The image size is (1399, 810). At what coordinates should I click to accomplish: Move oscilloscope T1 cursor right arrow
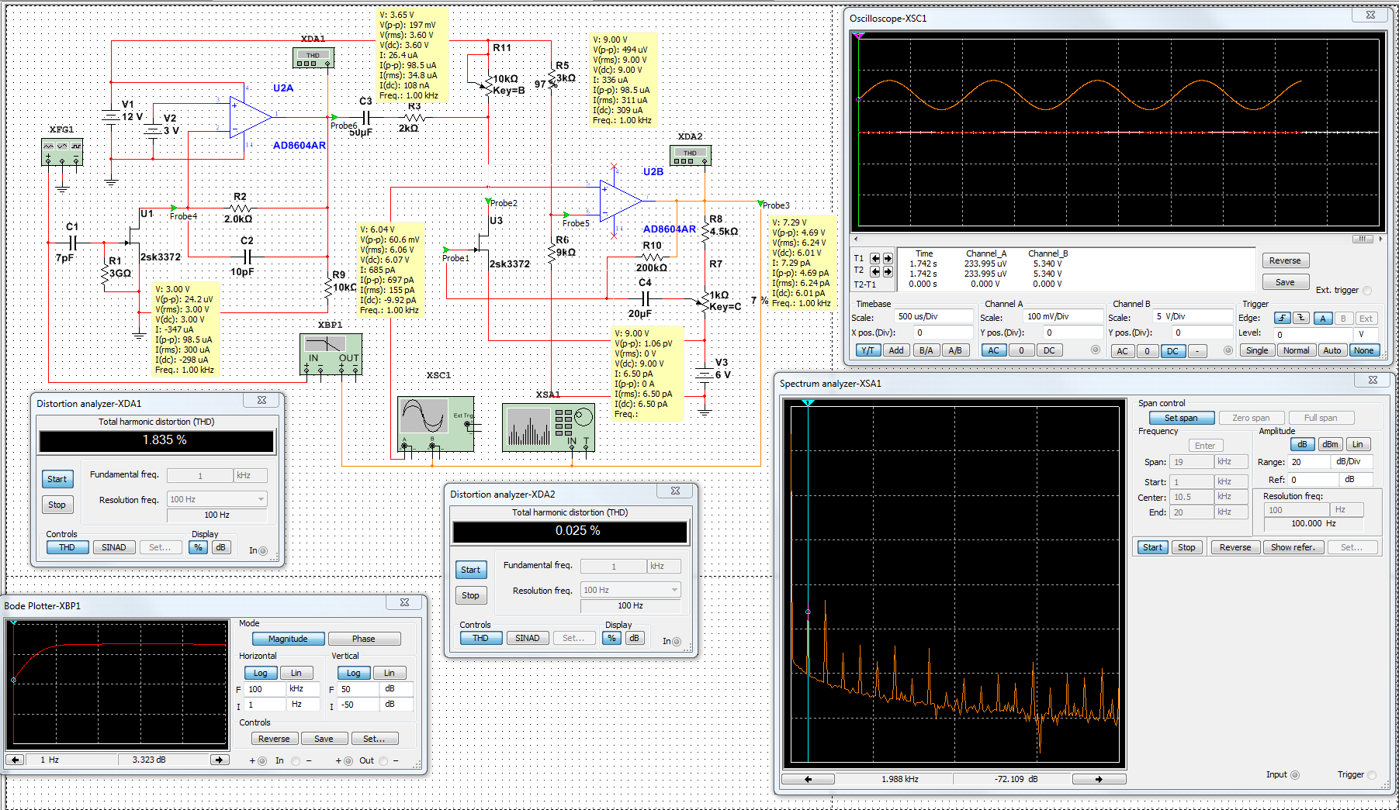(888, 258)
